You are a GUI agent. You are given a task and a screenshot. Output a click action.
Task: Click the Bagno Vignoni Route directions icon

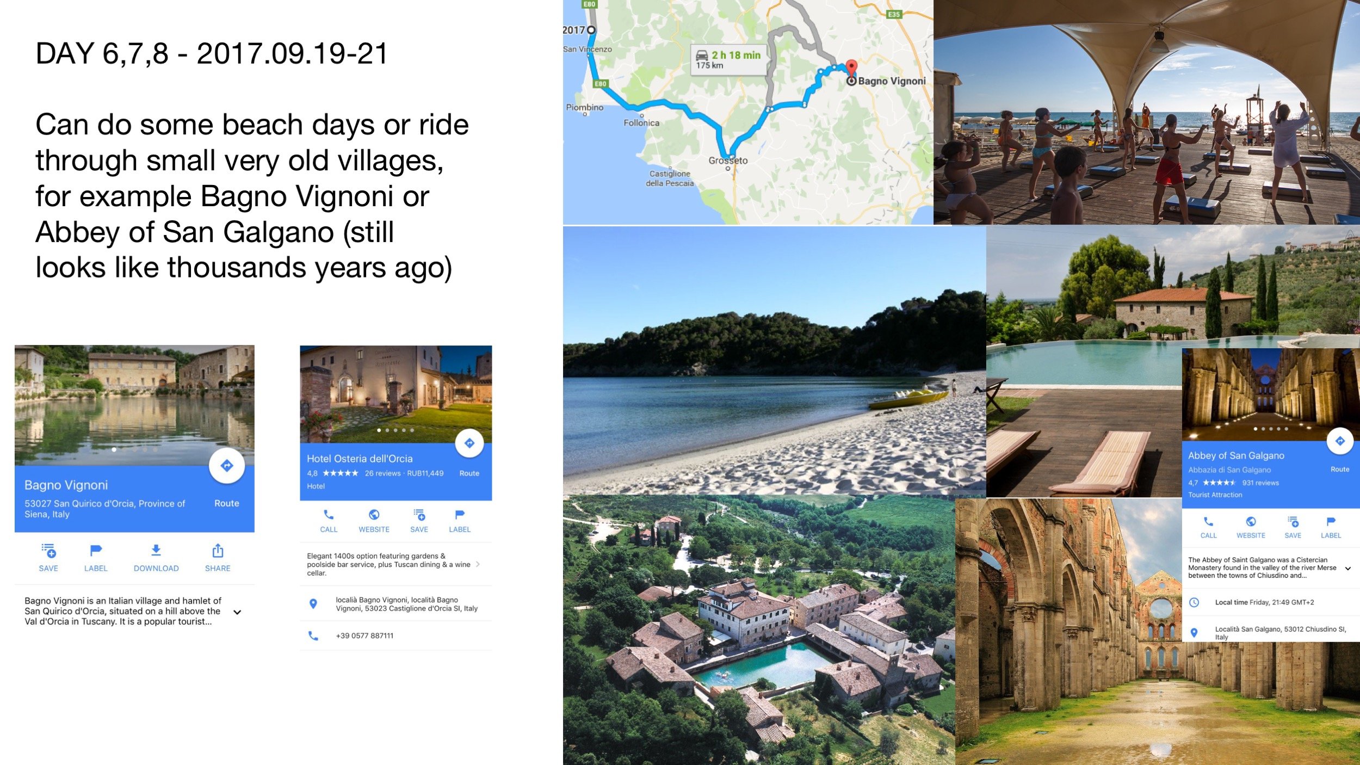click(x=226, y=466)
